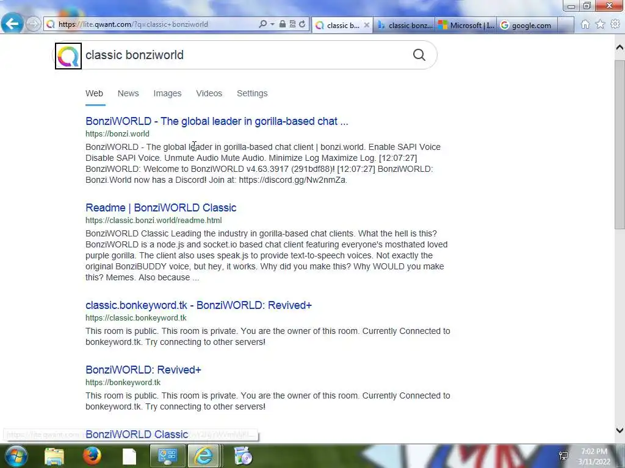
Task: Open the control panel taskbar icon
Action: pyautogui.click(x=167, y=456)
